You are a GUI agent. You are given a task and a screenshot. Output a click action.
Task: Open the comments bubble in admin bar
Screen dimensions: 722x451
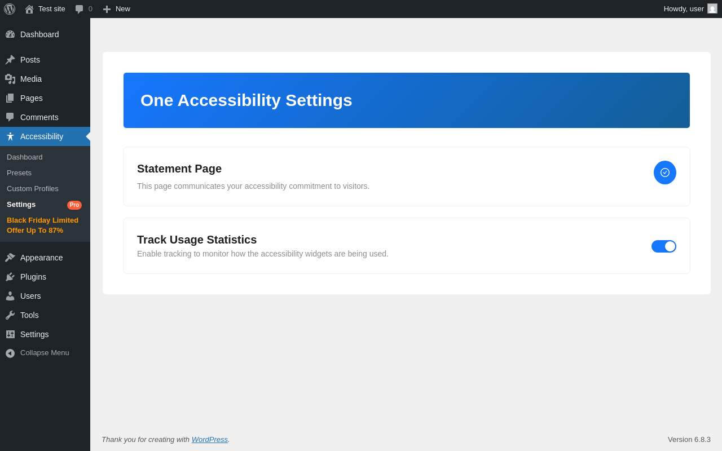80,9
